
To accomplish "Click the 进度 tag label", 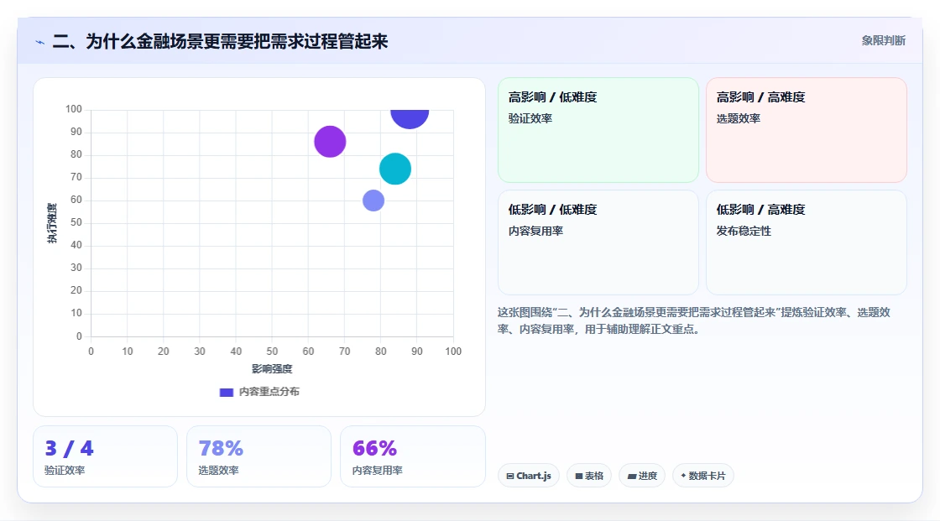I will [647, 476].
